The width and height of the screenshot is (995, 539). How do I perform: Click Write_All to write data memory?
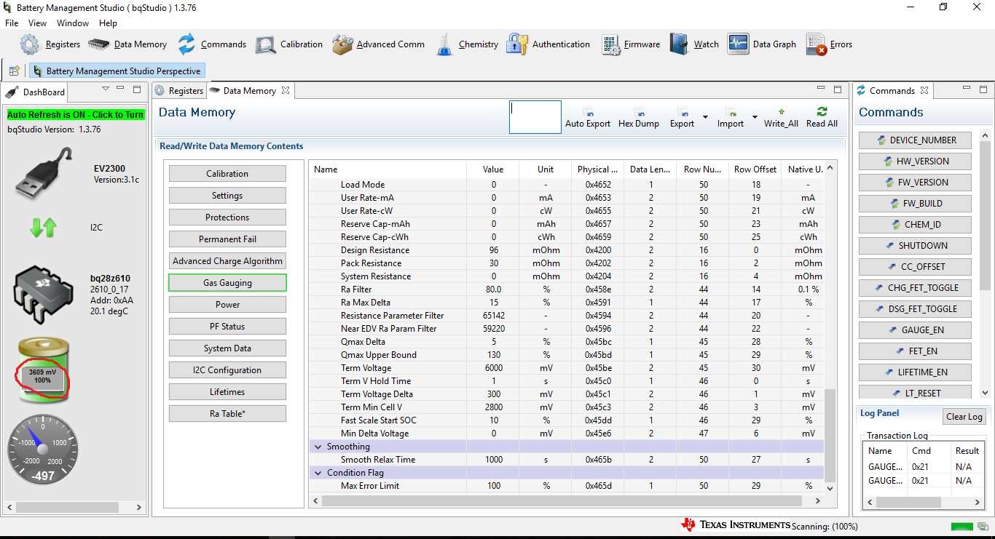click(x=781, y=118)
